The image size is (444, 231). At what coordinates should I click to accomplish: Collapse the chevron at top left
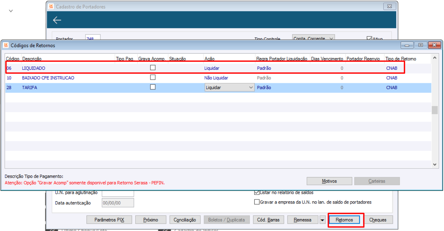click(x=11, y=11)
